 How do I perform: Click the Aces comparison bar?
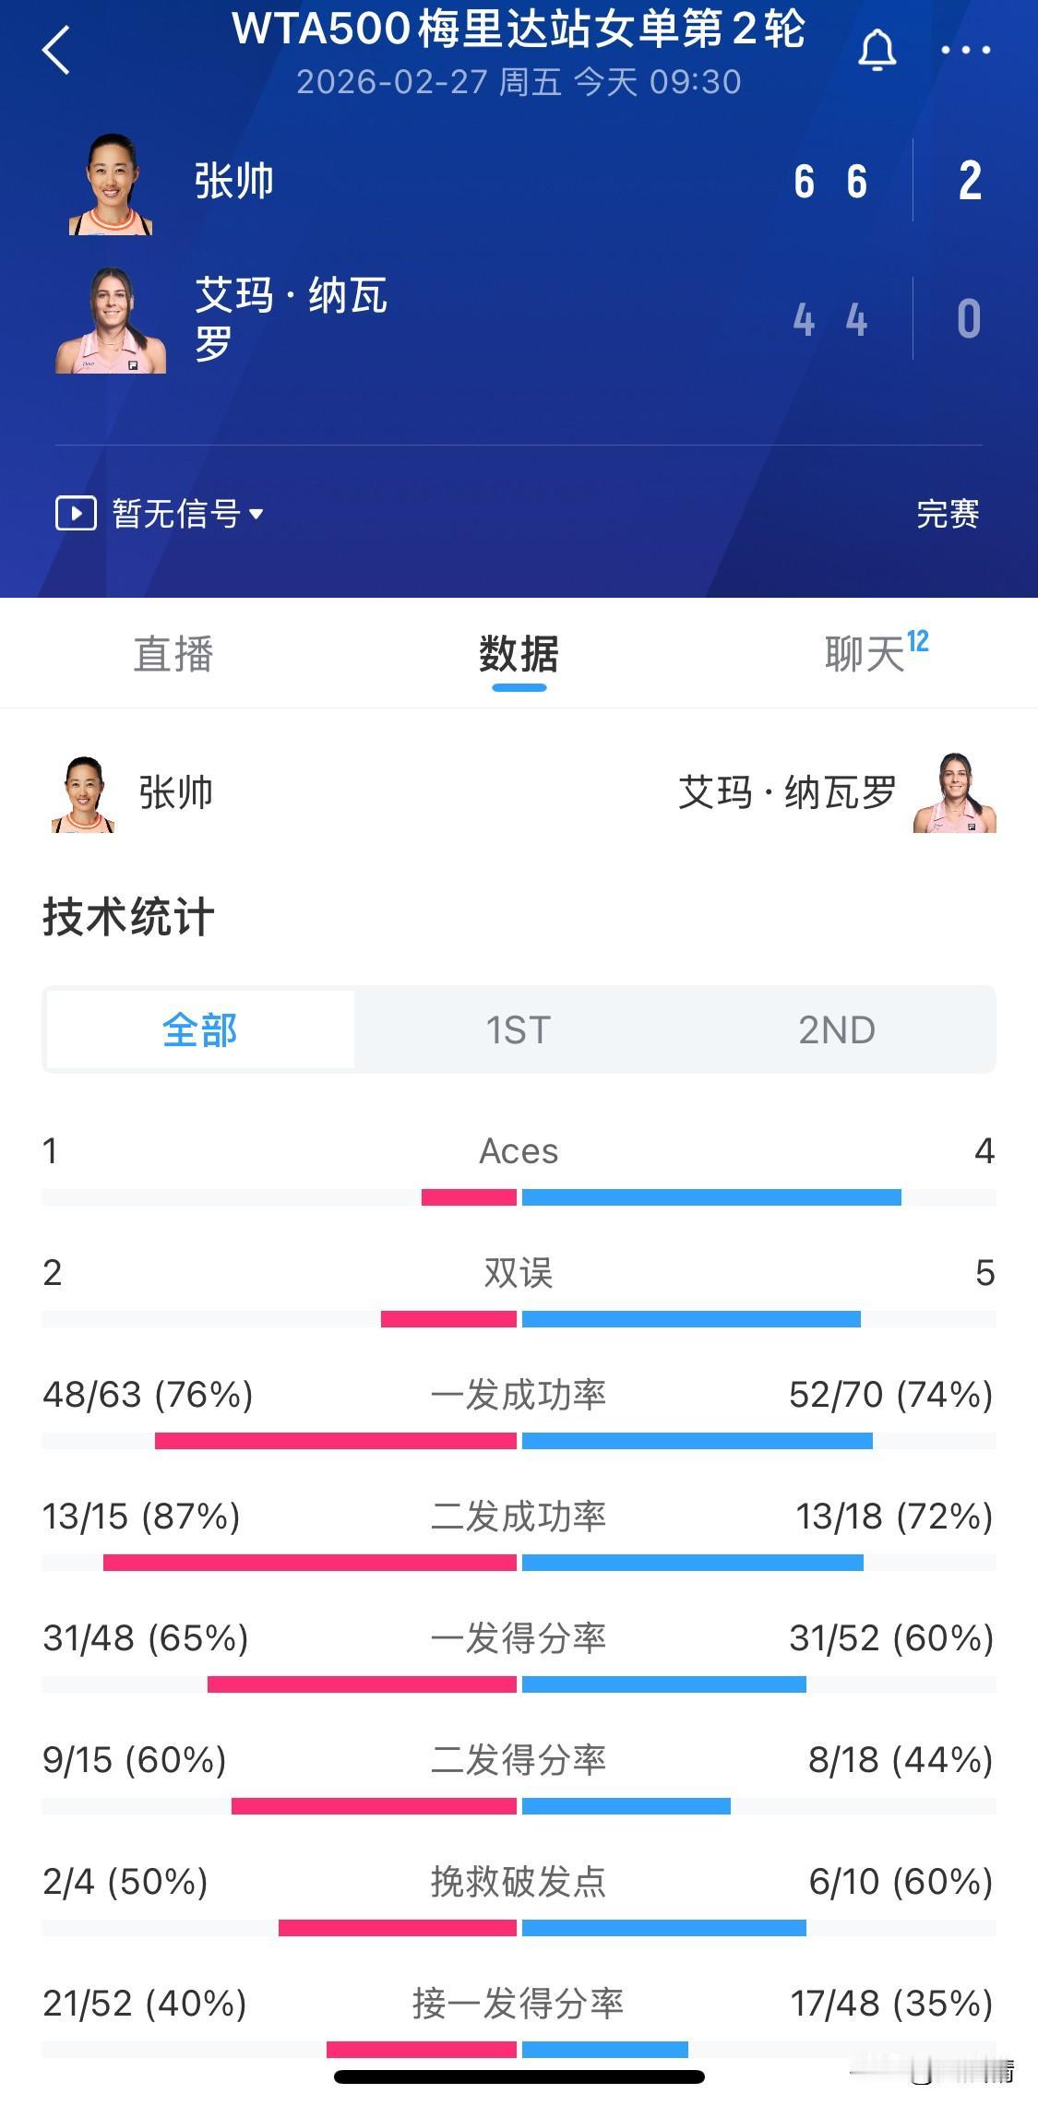[x=519, y=1198]
